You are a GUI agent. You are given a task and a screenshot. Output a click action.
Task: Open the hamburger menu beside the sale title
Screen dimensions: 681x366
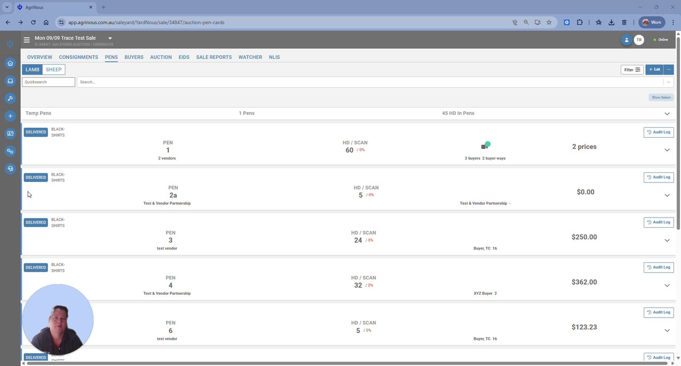[27, 40]
